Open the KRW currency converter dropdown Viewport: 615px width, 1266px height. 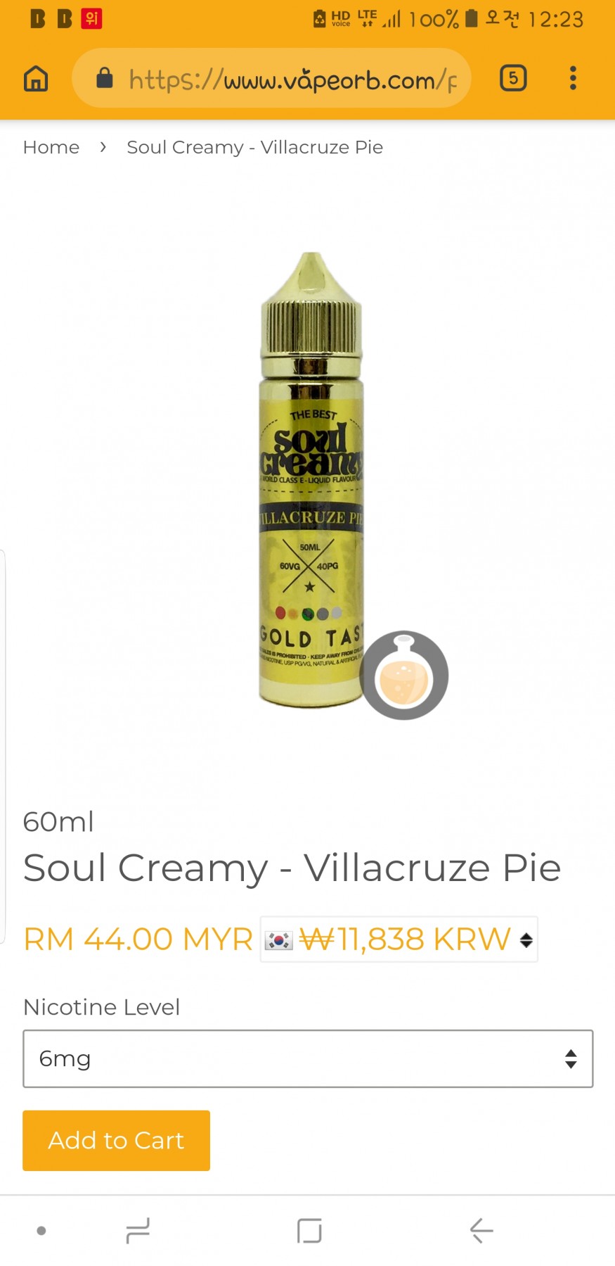tap(399, 939)
